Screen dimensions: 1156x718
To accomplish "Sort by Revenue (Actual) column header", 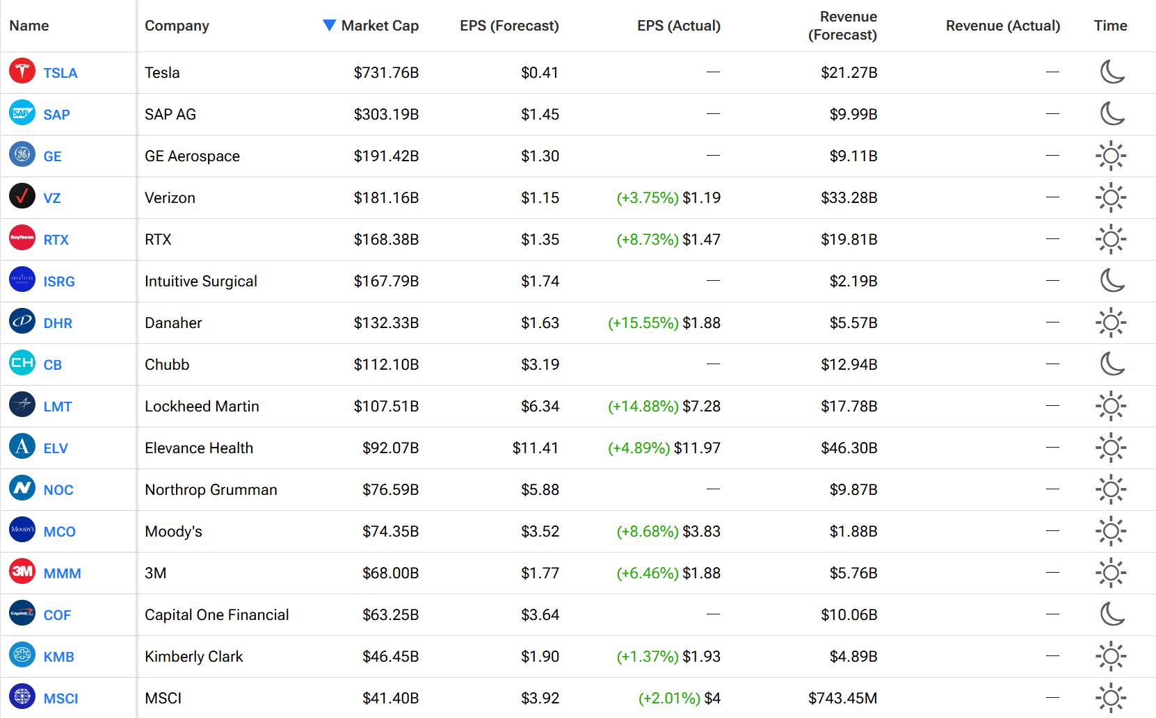I will pyautogui.click(x=1003, y=26).
